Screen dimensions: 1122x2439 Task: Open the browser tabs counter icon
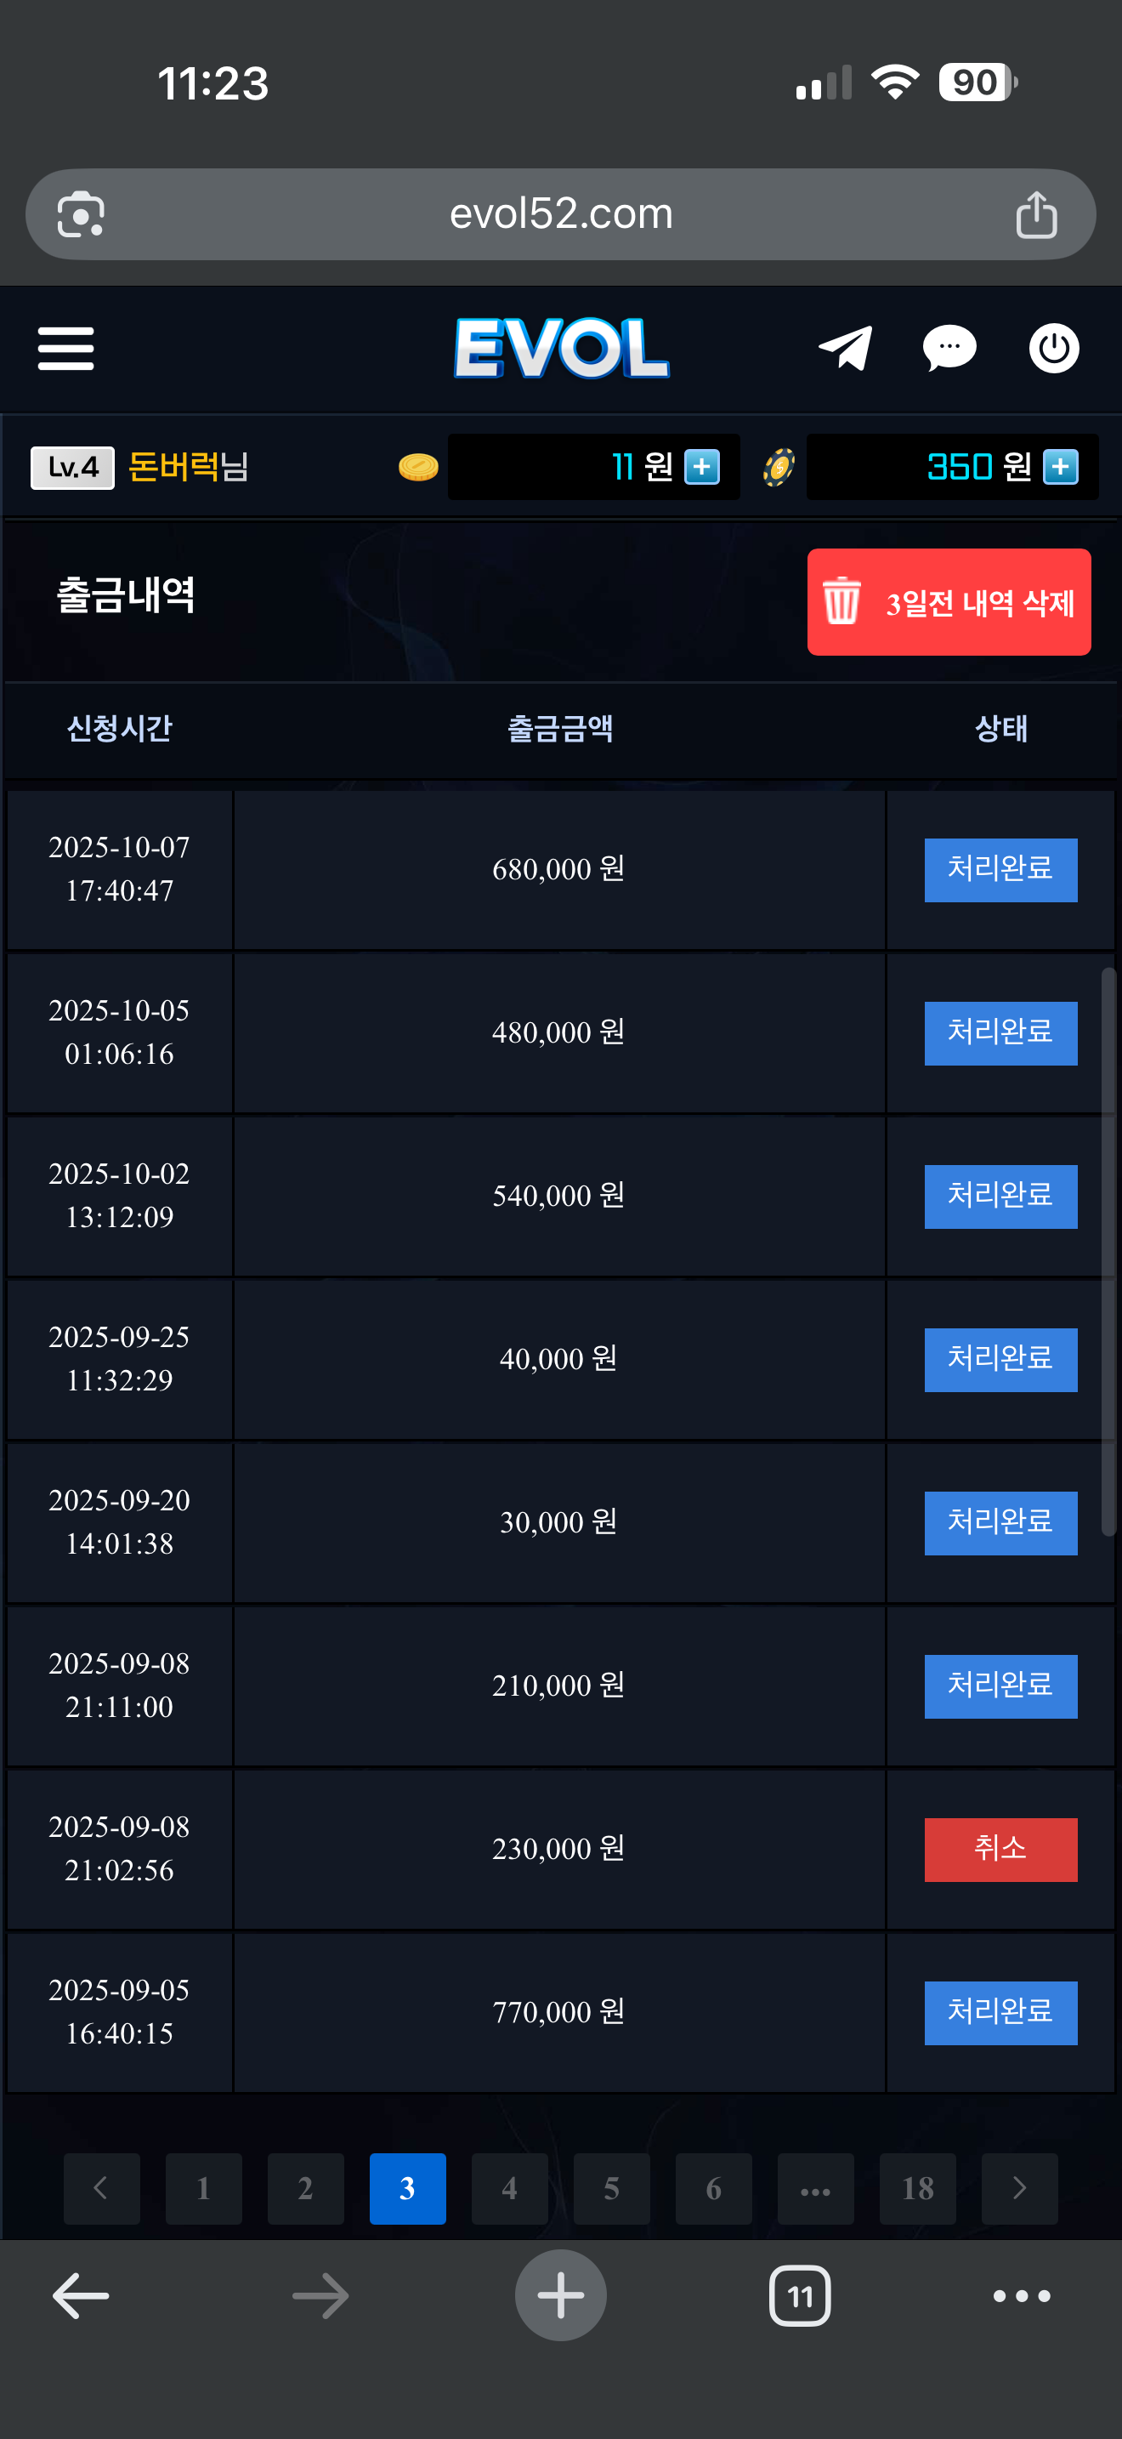tap(799, 2295)
